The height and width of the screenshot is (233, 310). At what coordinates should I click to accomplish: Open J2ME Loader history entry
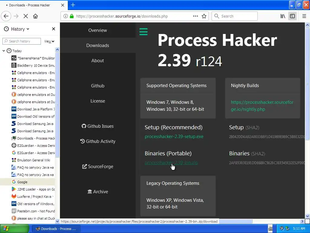(x=33, y=189)
